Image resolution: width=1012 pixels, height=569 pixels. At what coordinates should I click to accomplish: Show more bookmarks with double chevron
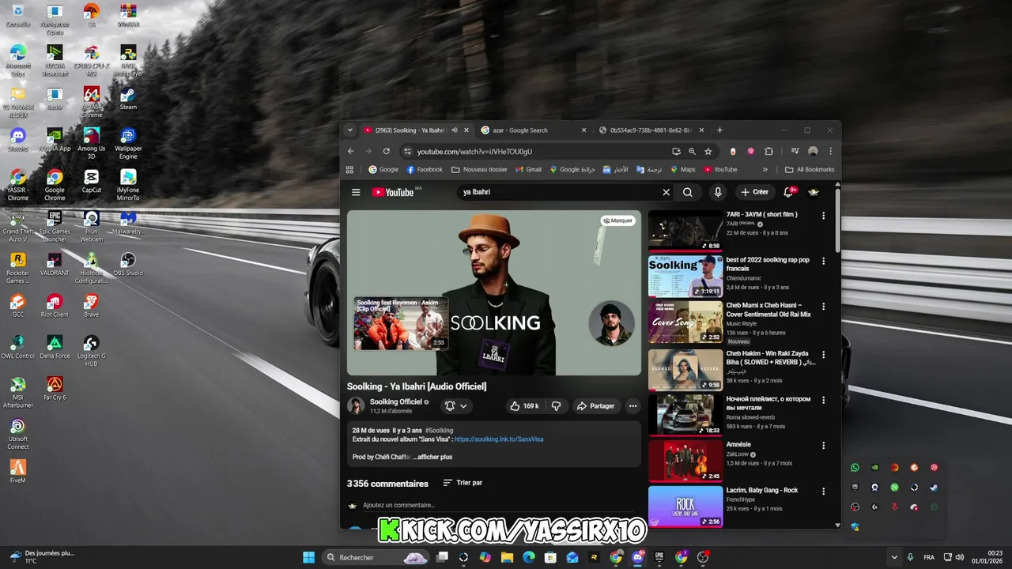coord(765,169)
